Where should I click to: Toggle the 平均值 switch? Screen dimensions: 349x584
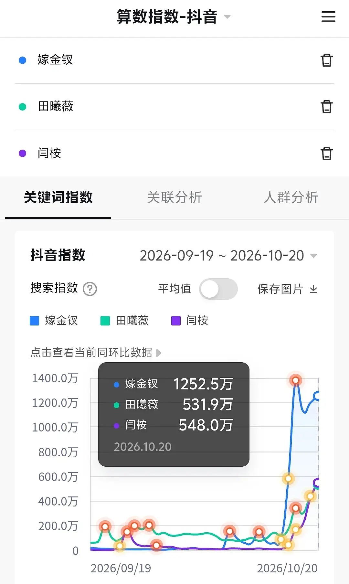click(218, 289)
